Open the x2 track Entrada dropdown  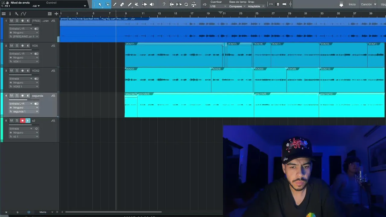pos(21,129)
